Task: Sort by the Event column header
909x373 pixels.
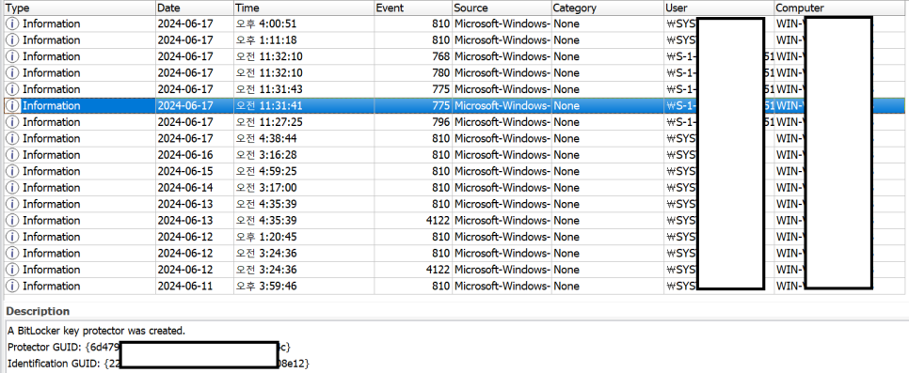Action: pos(413,8)
